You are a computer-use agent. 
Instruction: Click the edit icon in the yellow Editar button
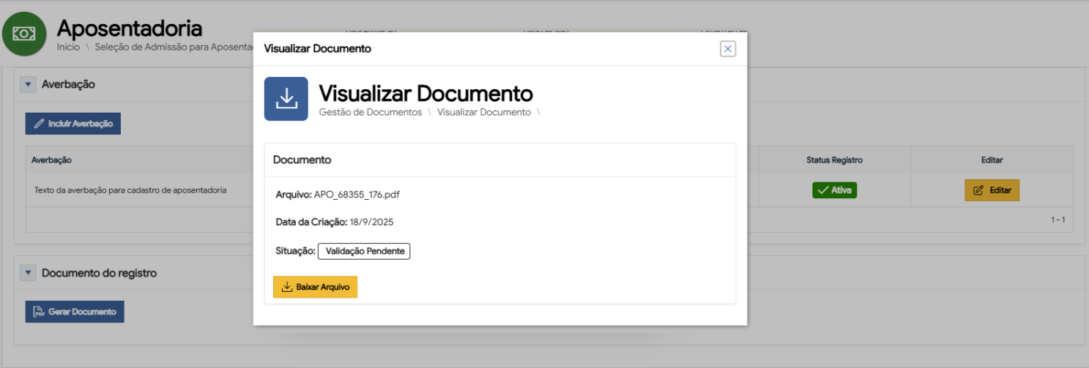click(978, 190)
